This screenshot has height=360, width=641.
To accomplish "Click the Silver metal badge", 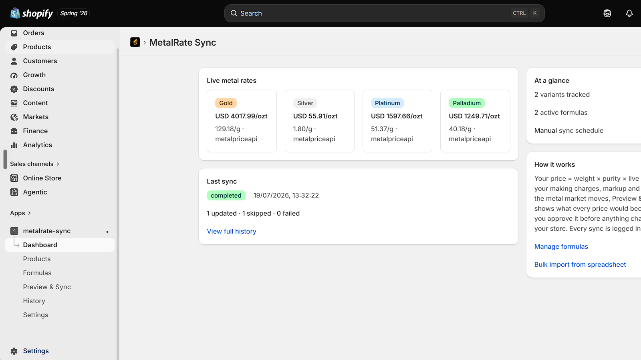I will [x=305, y=103].
